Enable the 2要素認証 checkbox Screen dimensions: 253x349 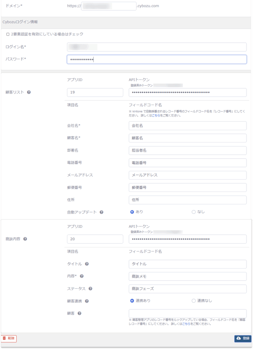(x=8, y=34)
